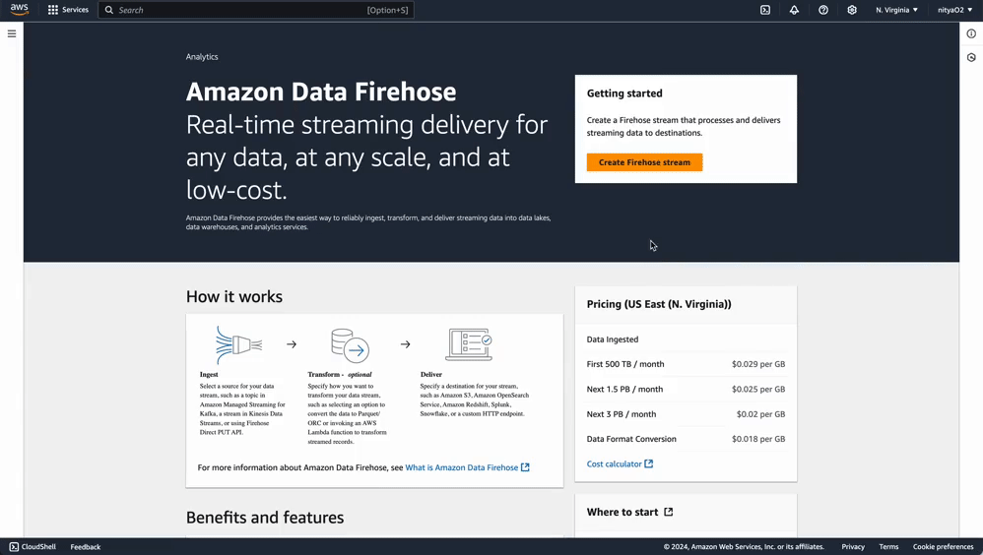This screenshot has height=555, width=983.
Task: Expand the left hamburger navigation menu
Action: pyautogui.click(x=12, y=33)
